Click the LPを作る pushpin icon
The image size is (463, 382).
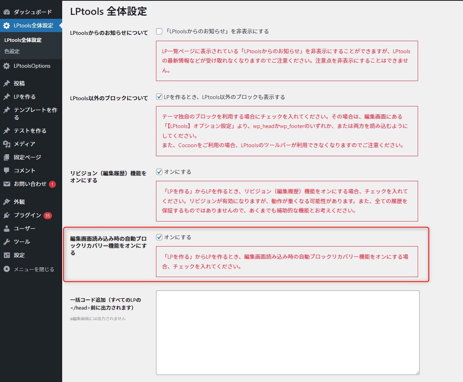click(7, 97)
